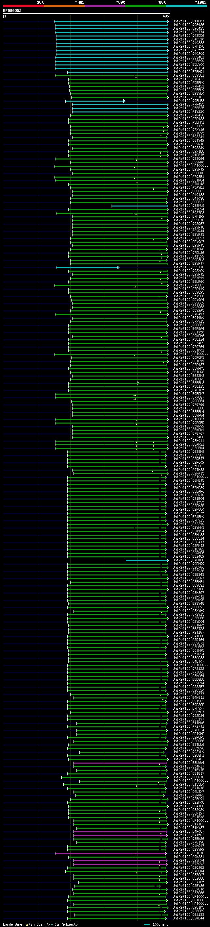210x927 pixels.
Task: Click the purple ~60% legend segment
Action: (x=105, y=6)
